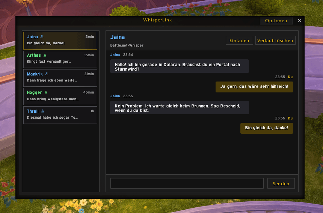Invite Jaina with the Einladen button
The image size is (323, 213).
pyautogui.click(x=239, y=40)
